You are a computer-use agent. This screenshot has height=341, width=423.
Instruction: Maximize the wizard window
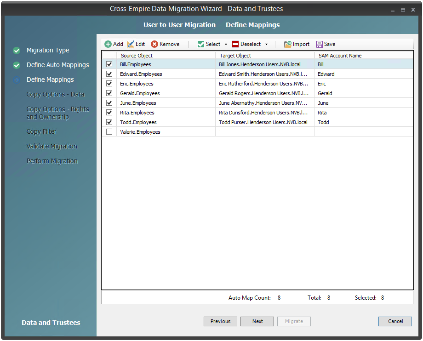coord(403,10)
